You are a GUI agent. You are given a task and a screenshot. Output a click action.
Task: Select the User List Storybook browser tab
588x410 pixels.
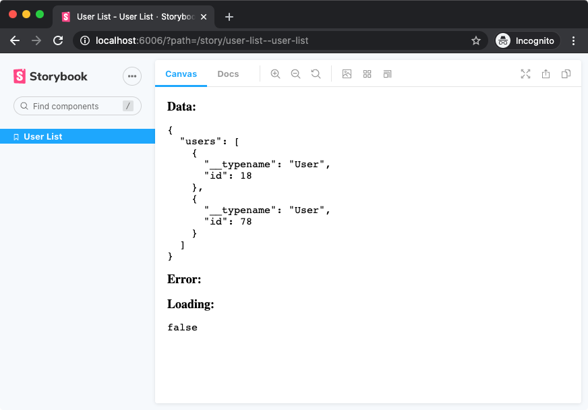click(x=134, y=17)
